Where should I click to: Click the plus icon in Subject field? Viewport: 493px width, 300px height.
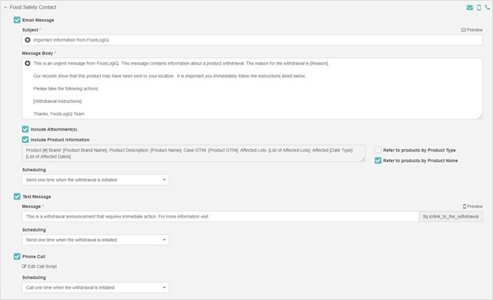[x=28, y=40]
